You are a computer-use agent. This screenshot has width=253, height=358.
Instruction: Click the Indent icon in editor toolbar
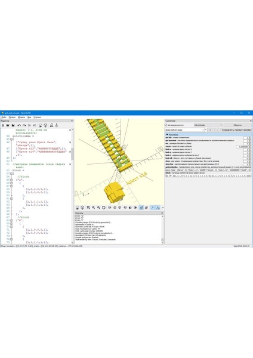click(35, 125)
